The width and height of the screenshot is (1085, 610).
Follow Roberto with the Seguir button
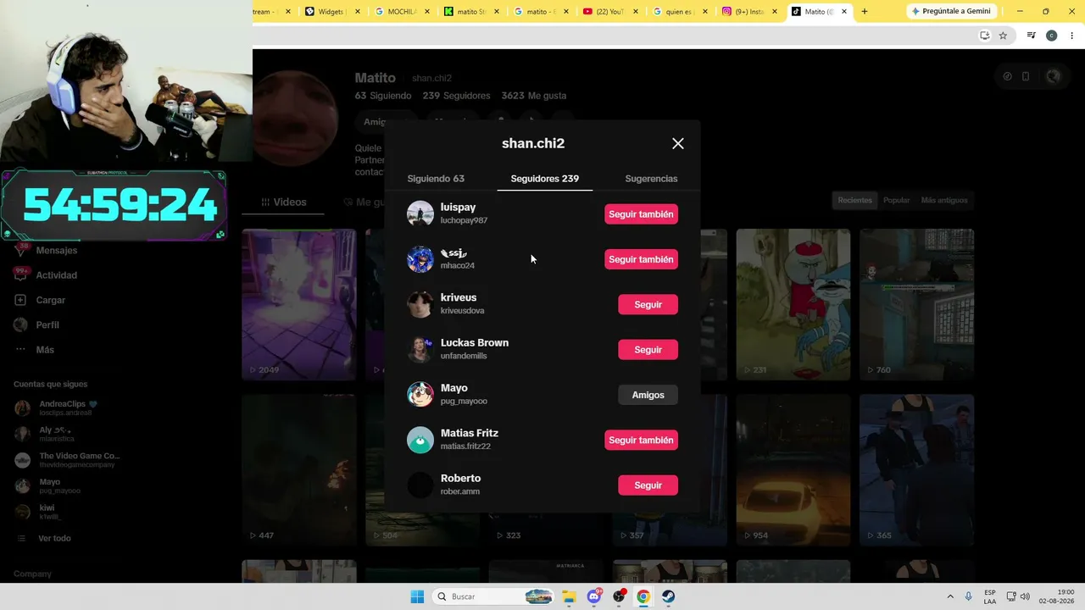[648, 485]
